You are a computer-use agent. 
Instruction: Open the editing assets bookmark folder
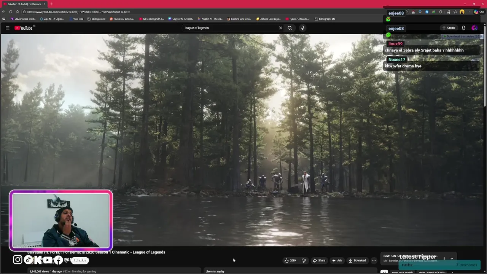(97, 19)
